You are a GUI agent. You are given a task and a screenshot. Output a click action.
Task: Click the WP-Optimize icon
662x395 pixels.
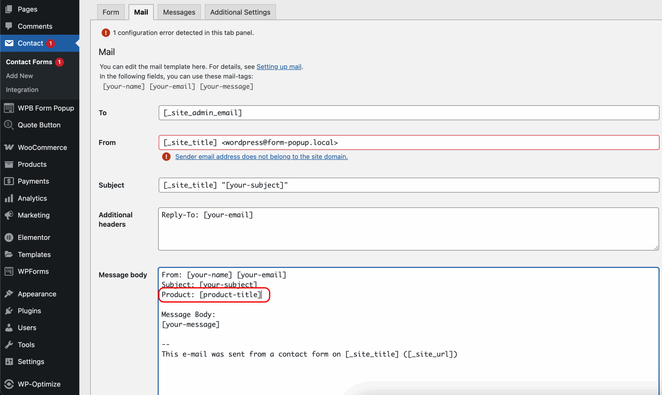click(x=9, y=384)
